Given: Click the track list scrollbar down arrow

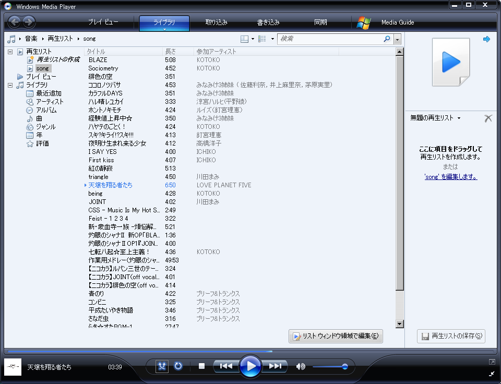Looking at the screenshot, I should pos(399,323).
